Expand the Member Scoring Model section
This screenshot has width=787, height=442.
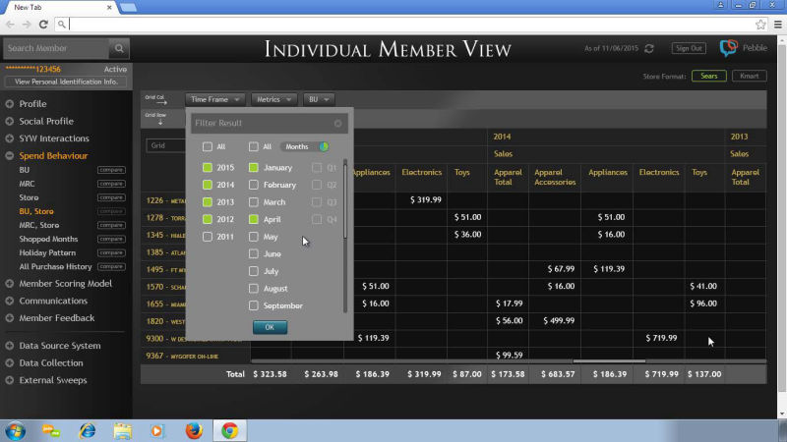tap(65, 284)
